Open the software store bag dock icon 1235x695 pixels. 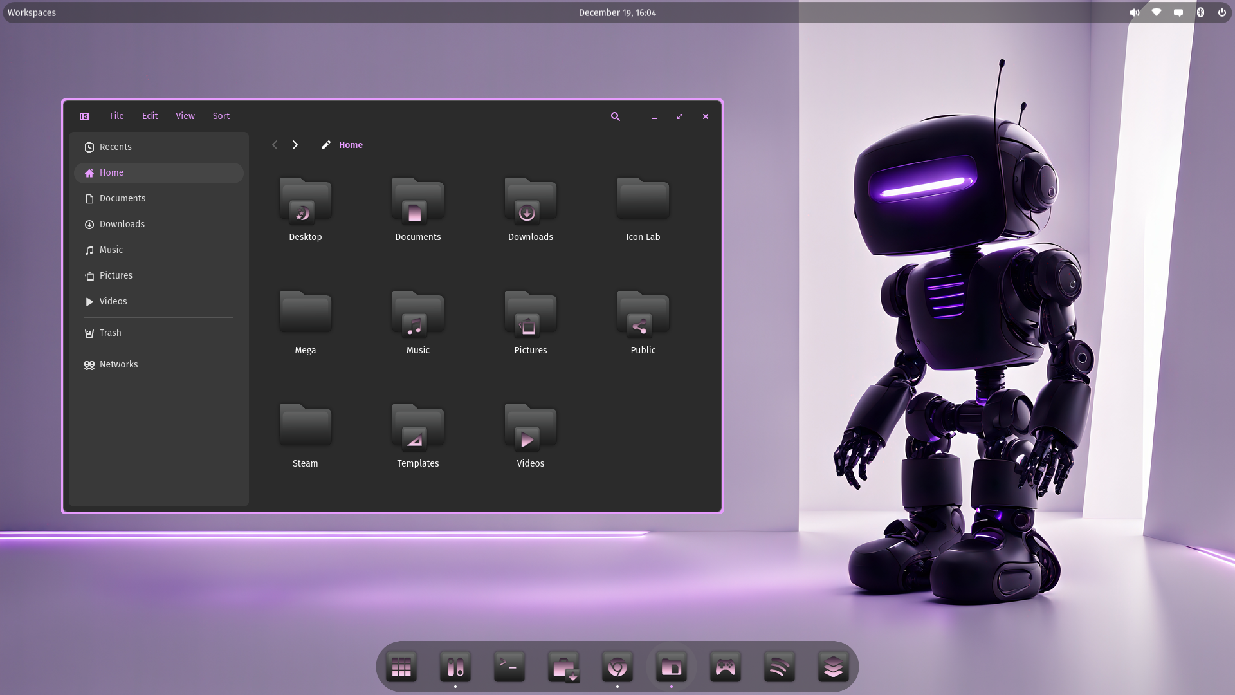click(563, 667)
